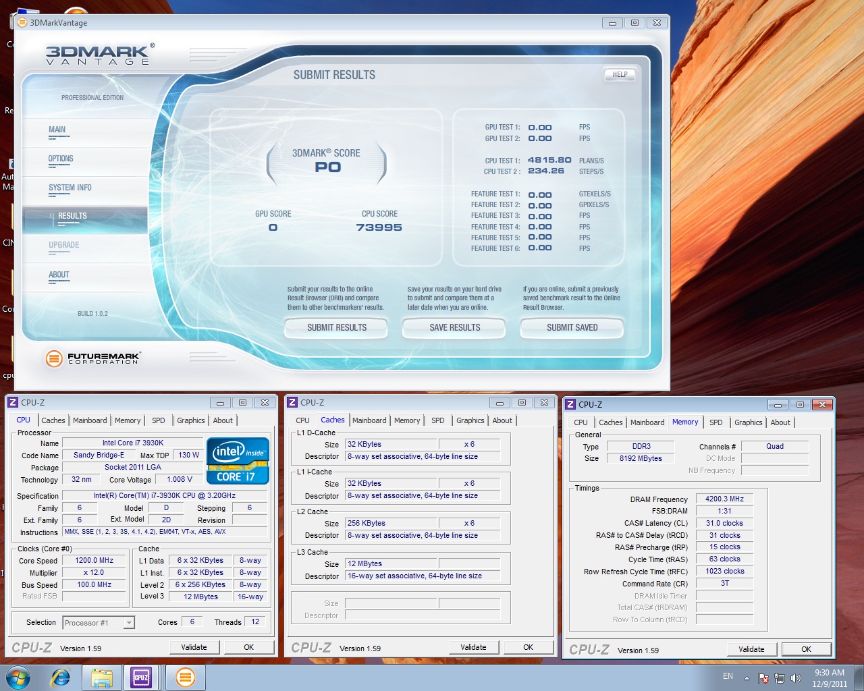This screenshot has width=864, height=691.
Task: Select the CPU SCORE value 73995
Action: pos(379,227)
